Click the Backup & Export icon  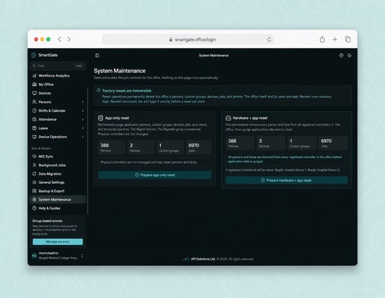(34, 191)
